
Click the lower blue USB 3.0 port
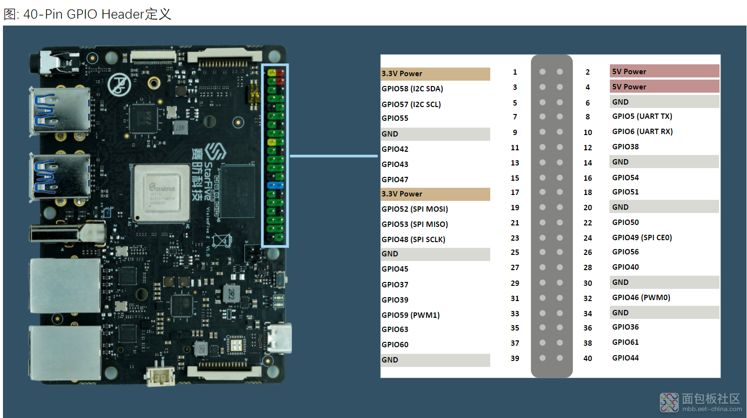click(x=60, y=176)
